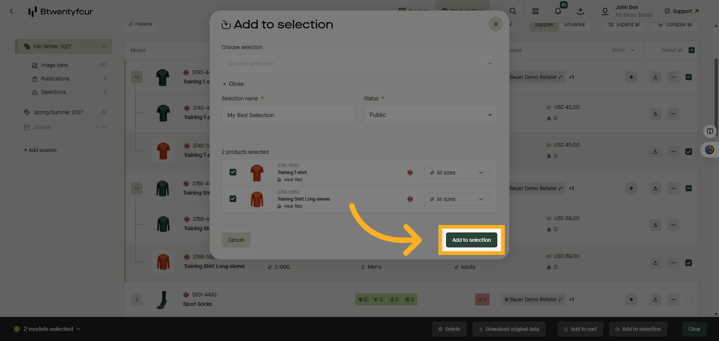This screenshot has width=719, height=341.
Task: Open the three-dot menu on the first product row
Action: pyautogui.click(x=673, y=77)
